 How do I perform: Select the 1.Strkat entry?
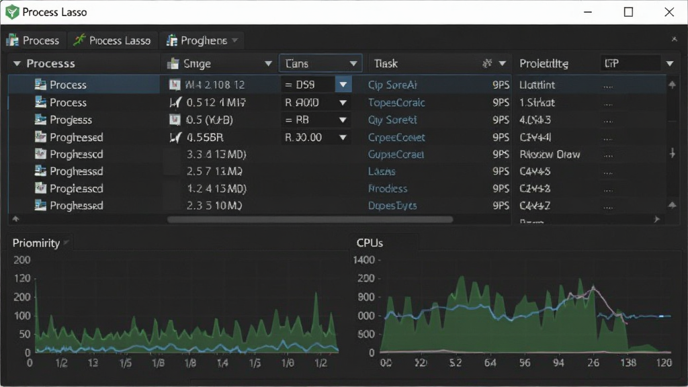[x=537, y=102]
